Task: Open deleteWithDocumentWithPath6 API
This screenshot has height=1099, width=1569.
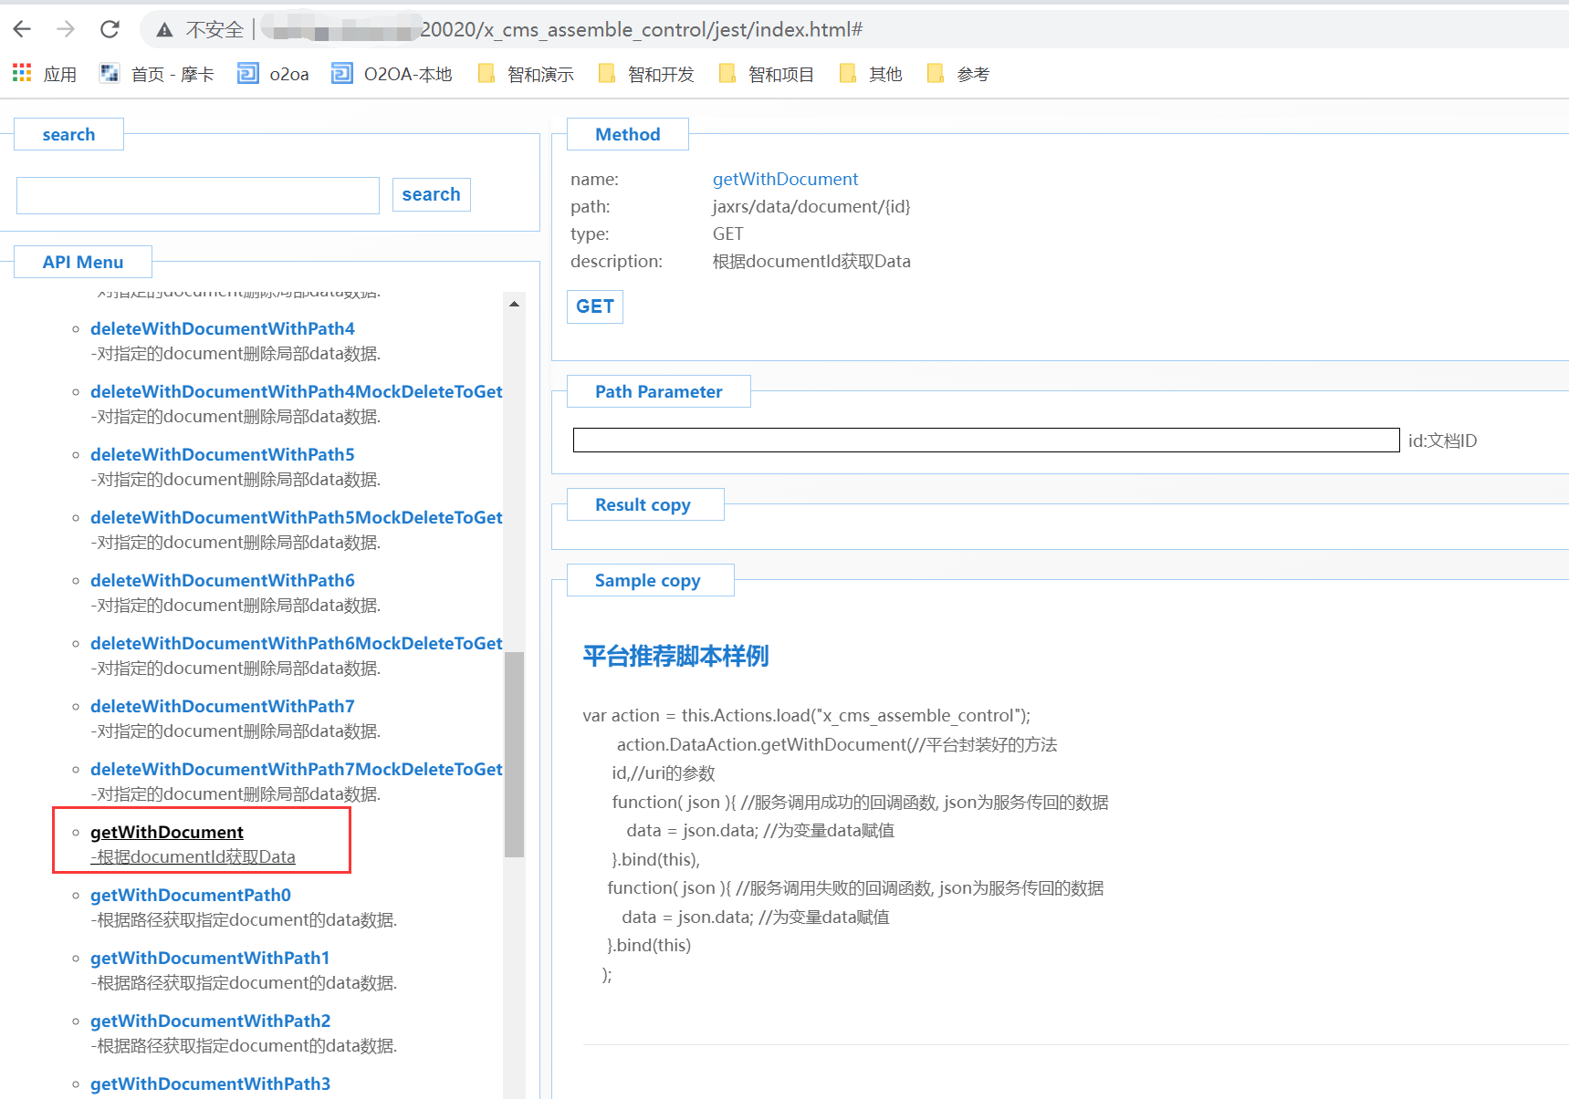Action: point(223,580)
